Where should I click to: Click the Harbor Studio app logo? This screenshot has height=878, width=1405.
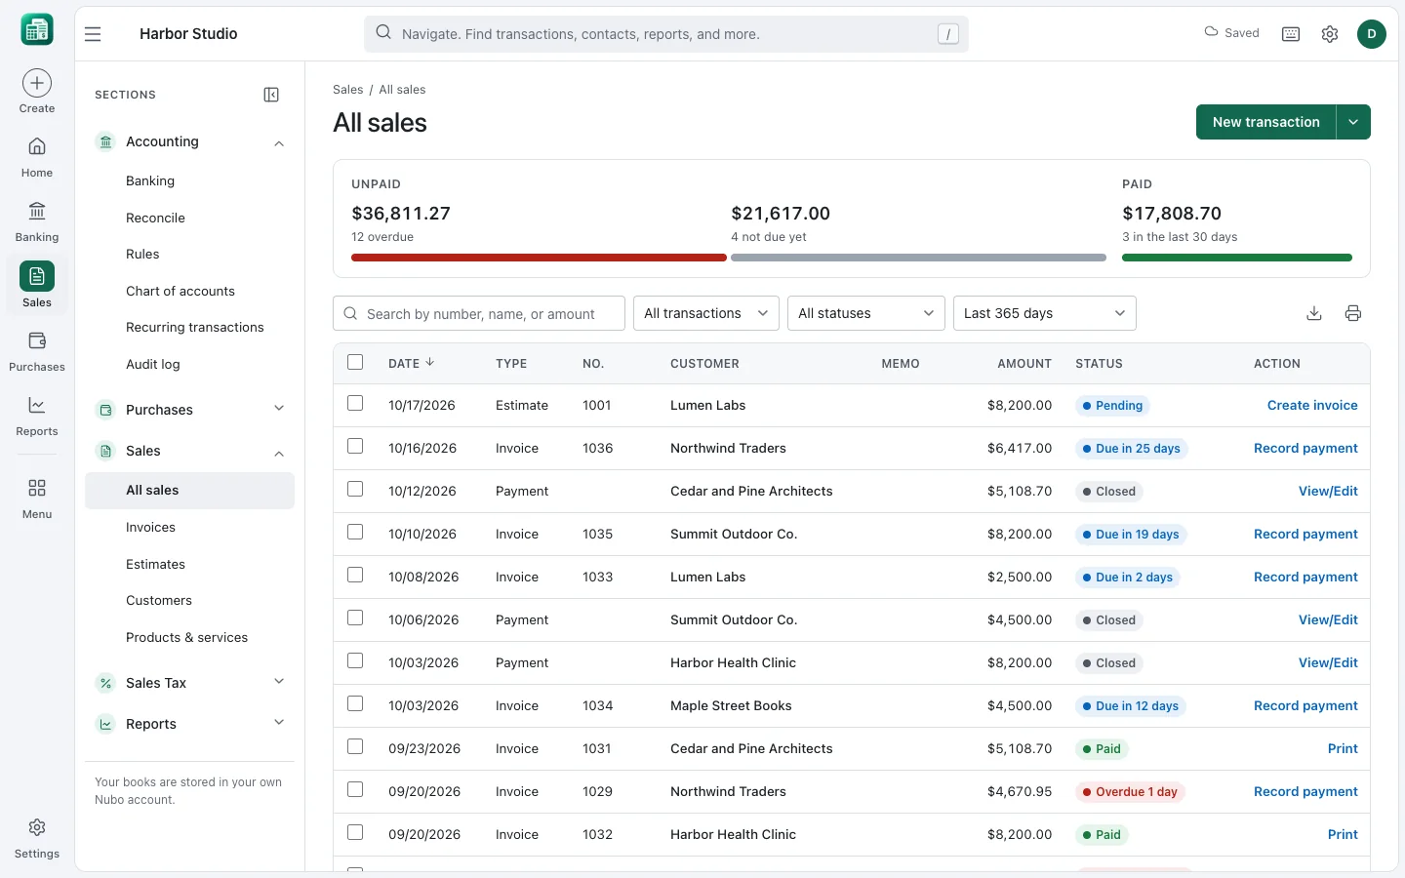coord(37,30)
